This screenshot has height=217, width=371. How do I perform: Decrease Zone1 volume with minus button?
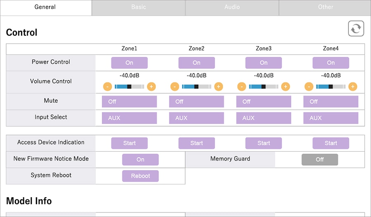(107, 86)
